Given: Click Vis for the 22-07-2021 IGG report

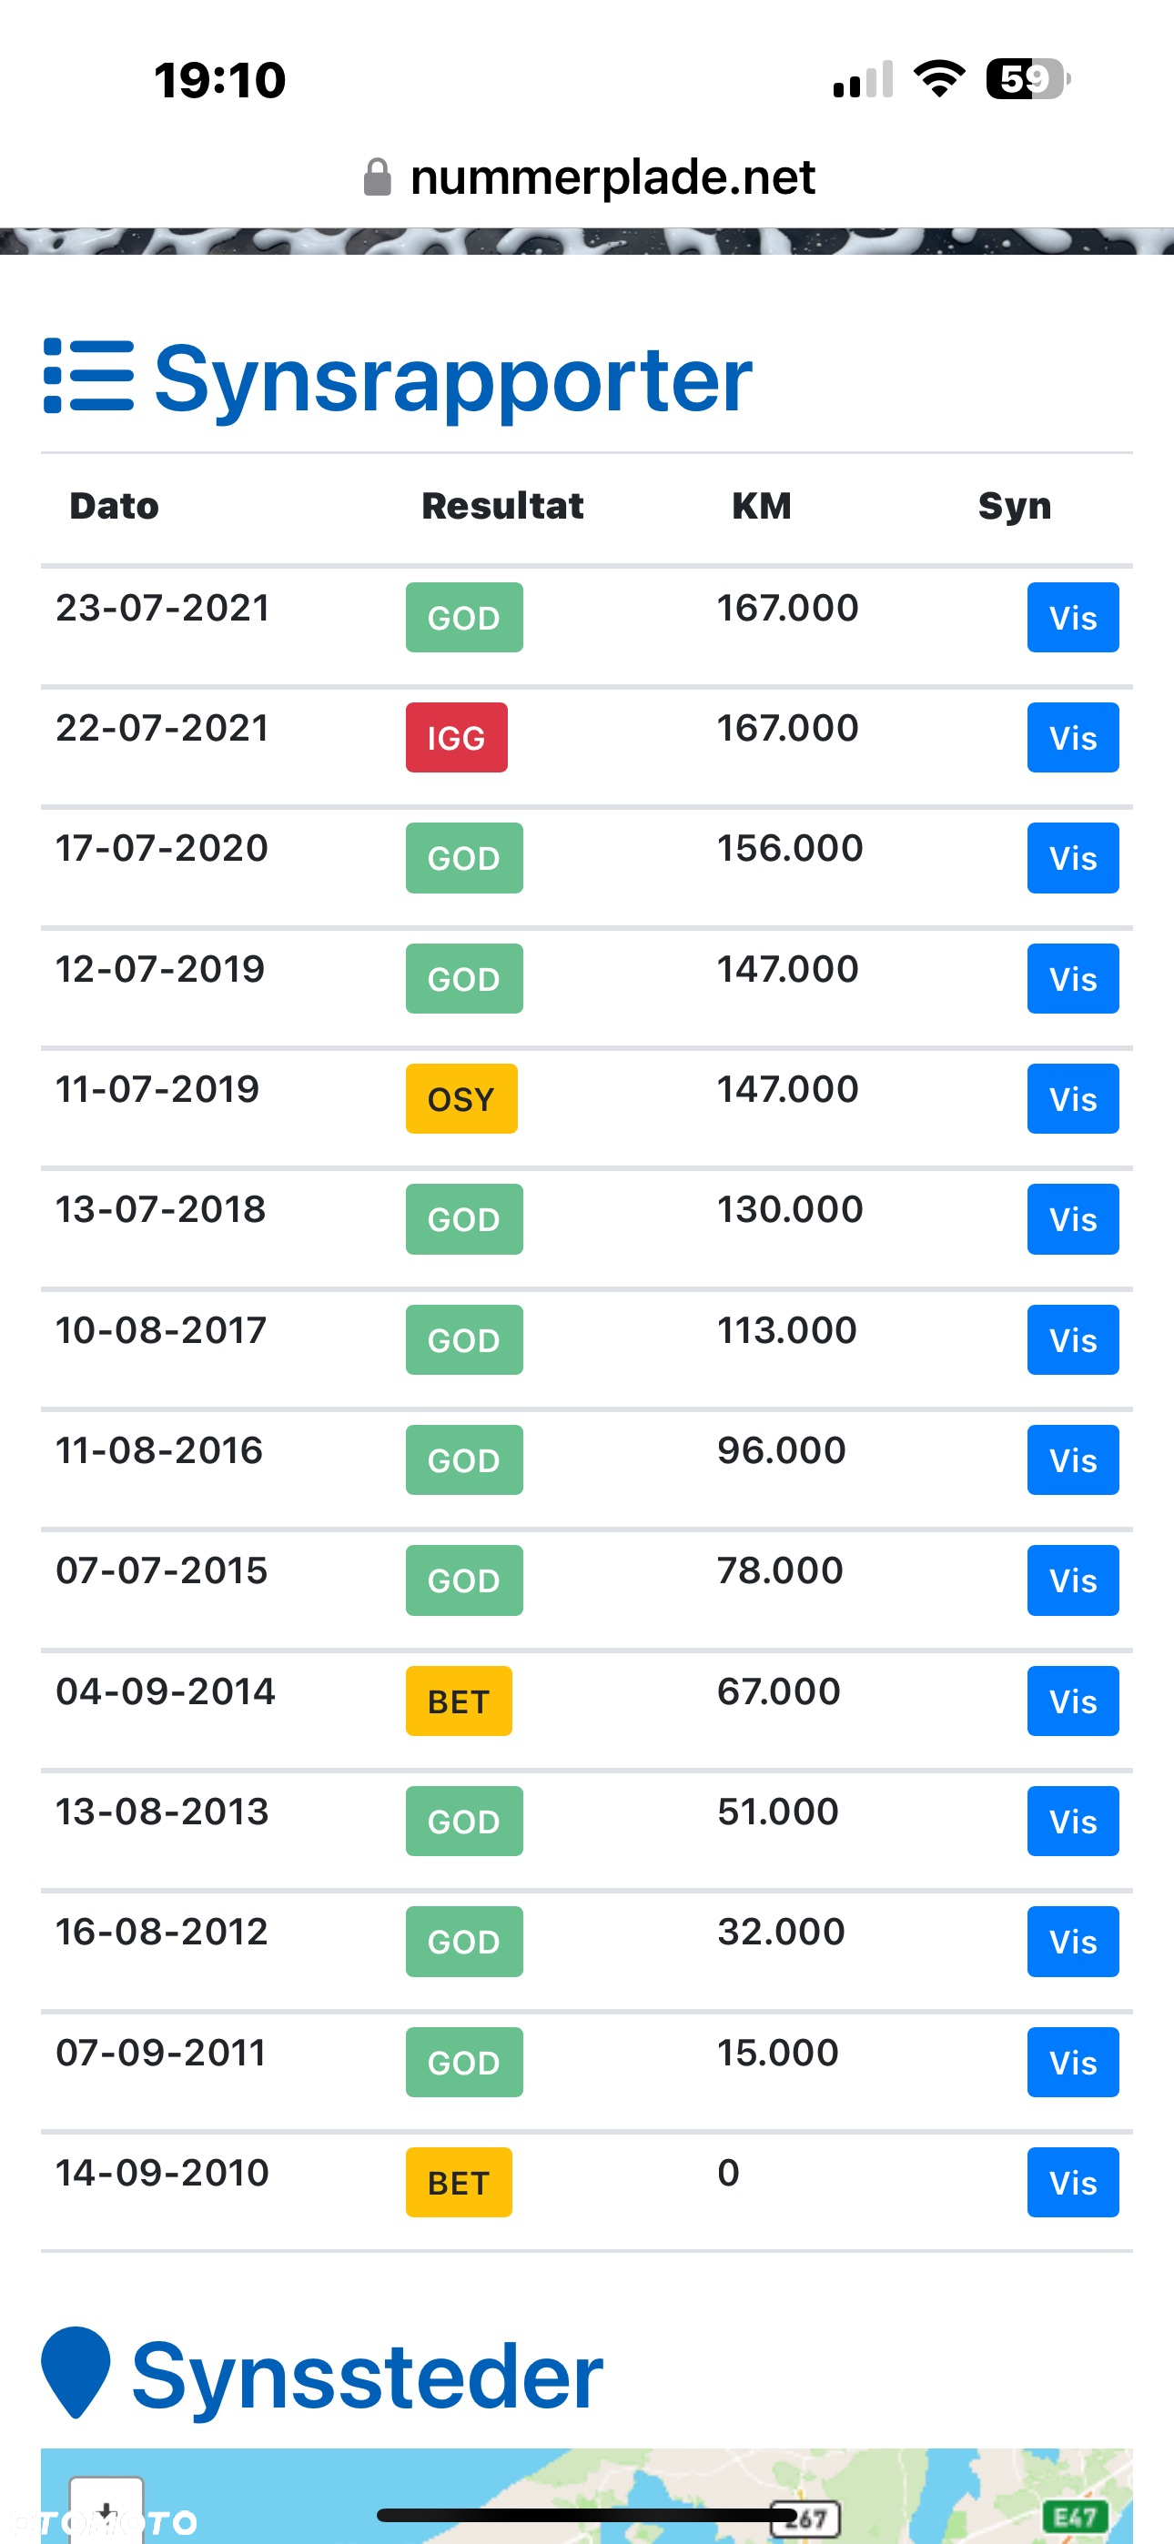Looking at the screenshot, I should (1073, 738).
